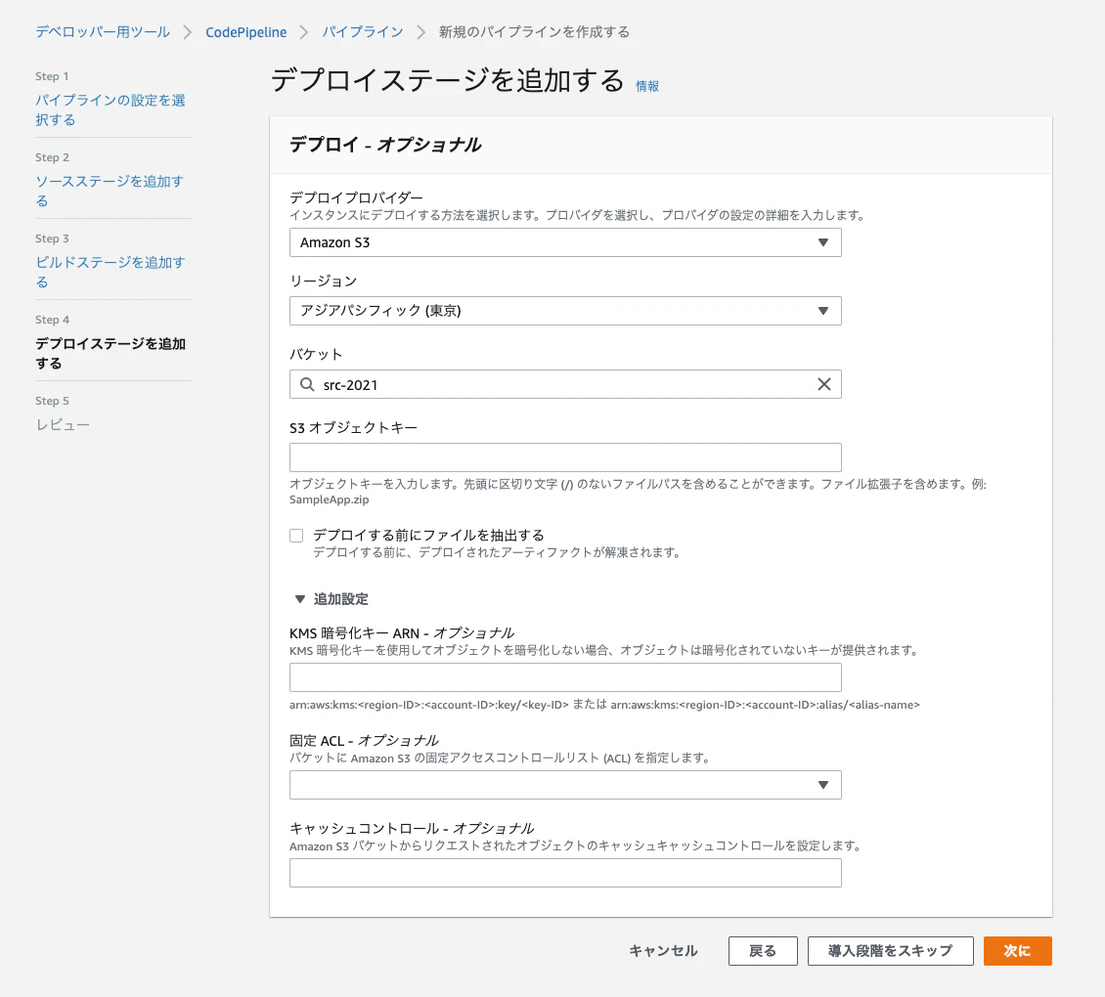Click the 戻る button
The image size is (1105, 997).
coord(763,951)
